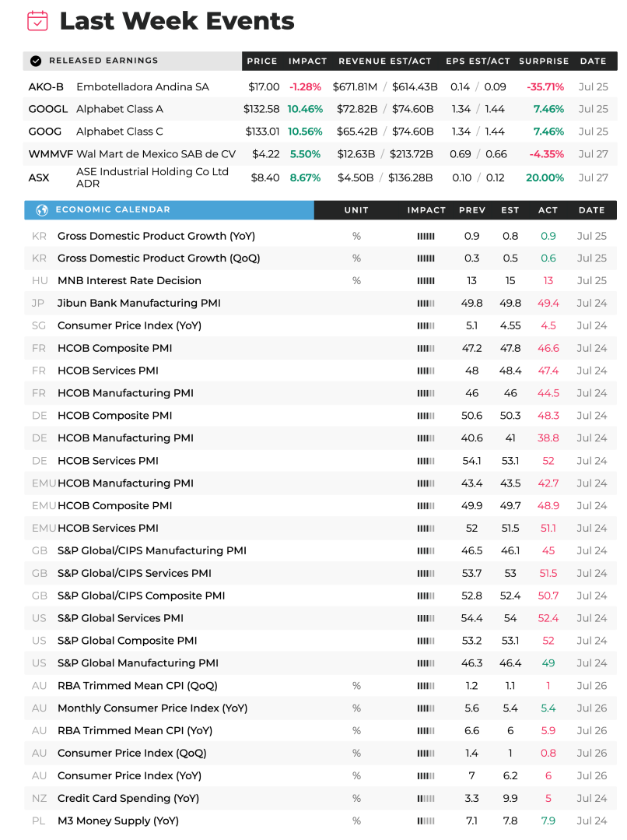Click the 38.8 actual value
This screenshot has width=627, height=840.
548,439
